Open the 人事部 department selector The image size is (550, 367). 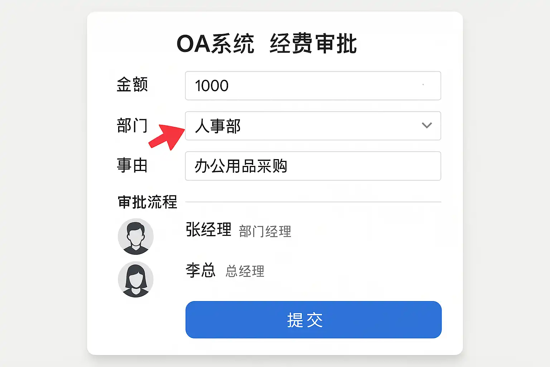point(313,126)
